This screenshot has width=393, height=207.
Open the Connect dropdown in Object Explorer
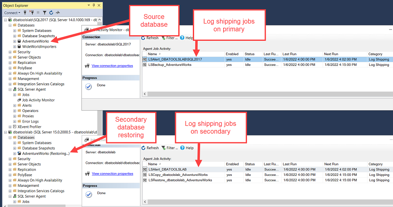[12, 13]
